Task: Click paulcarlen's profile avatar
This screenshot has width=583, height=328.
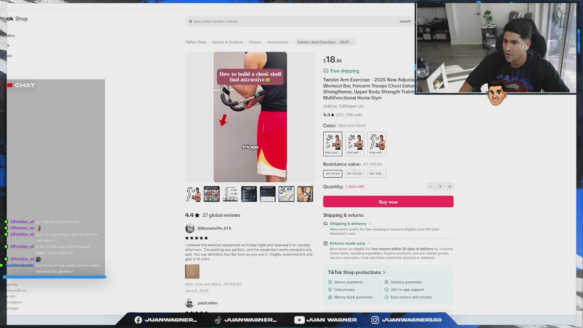Action: pos(190,303)
